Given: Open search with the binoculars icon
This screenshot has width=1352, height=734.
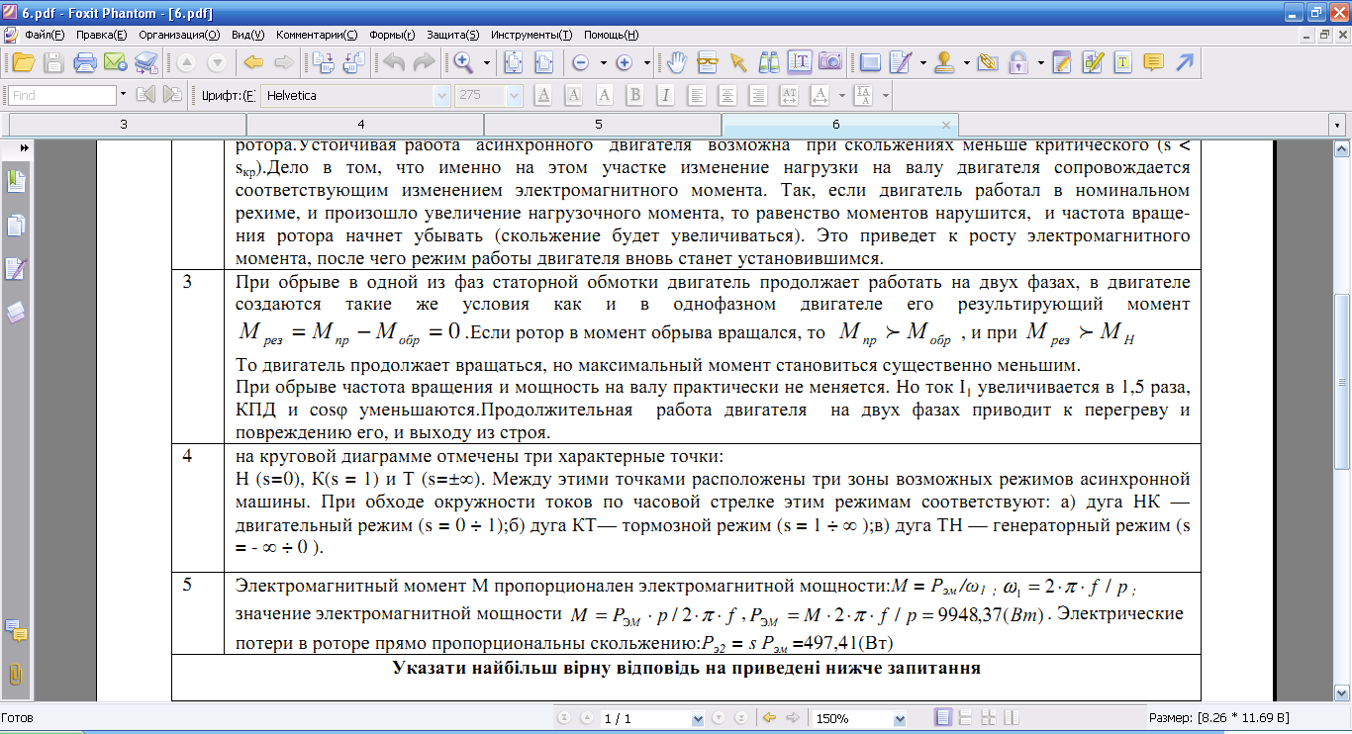Looking at the screenshot, I should tap(769, 62).
